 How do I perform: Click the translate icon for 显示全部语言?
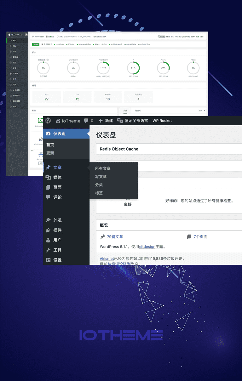point(120,121)
